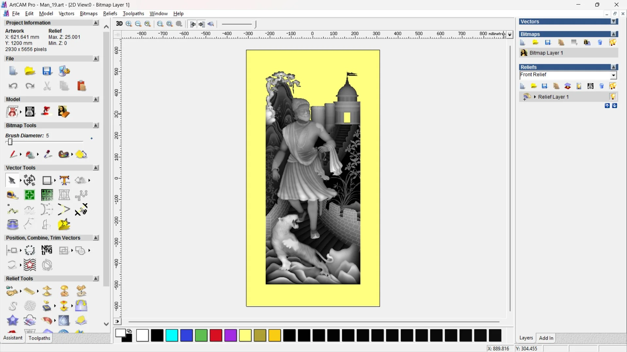Viewport: 627px width, 352px height.
Task: Open the Front Relief dropdown
Action: pos(614,75)
